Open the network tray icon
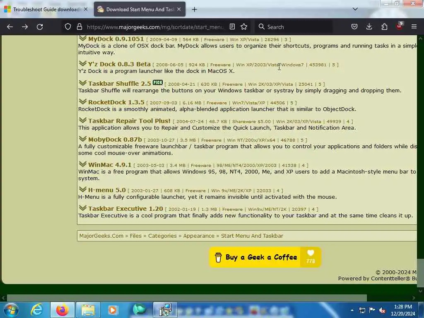The height and width of the screenshot is (318, 424). click(x=362, y=310)
